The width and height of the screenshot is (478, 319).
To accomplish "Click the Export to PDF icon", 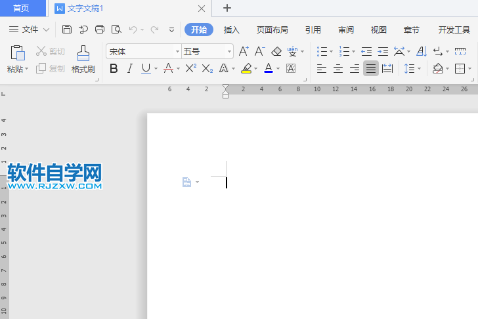I will (x=83, y=30).
